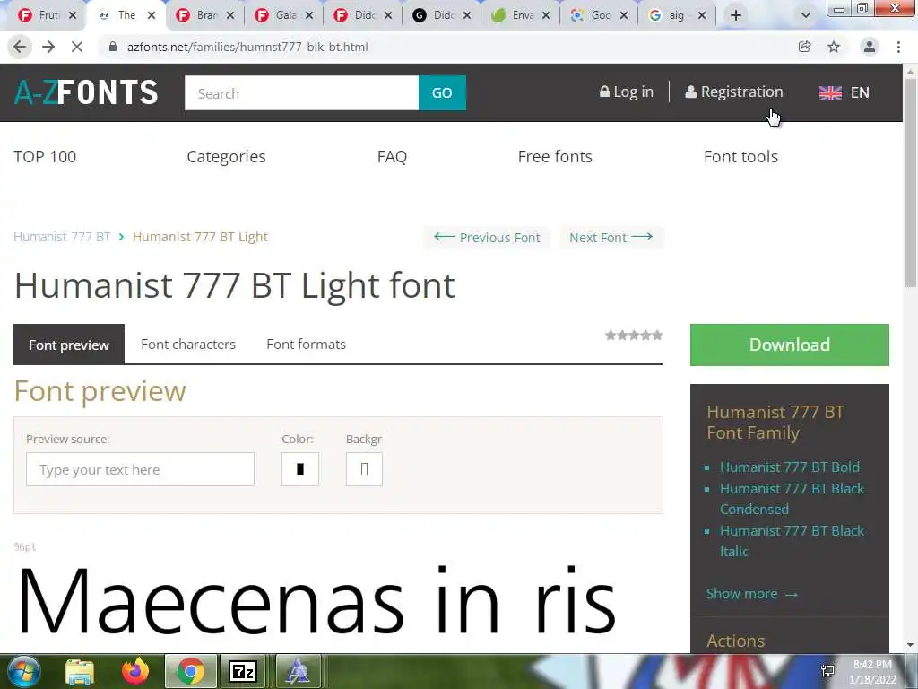The height and width of the screenshot is (689, 918).
Task: Click the network icon in the system tray
Action: pos(827,671)
